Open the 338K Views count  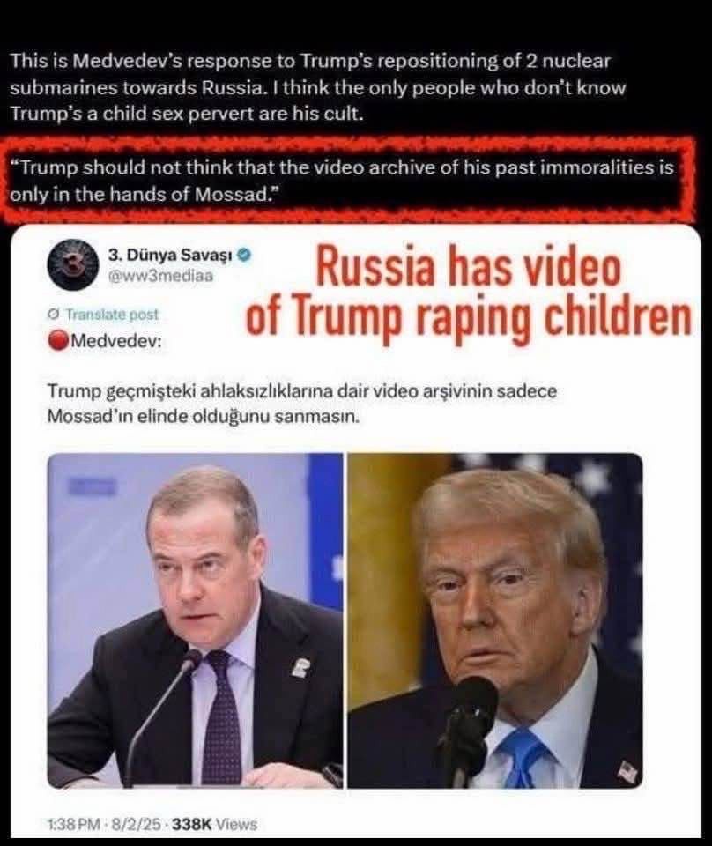pyautogui.click(x=215, y=825)
